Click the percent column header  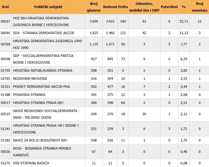coord(184,7)
